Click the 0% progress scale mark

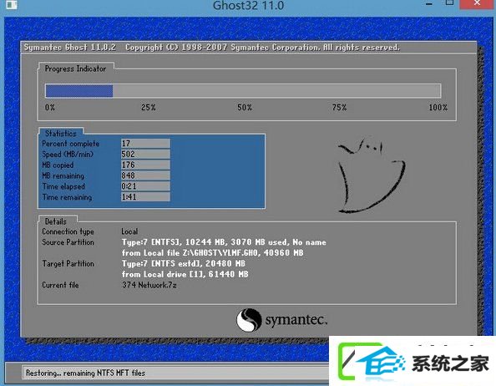pos(50,108)
